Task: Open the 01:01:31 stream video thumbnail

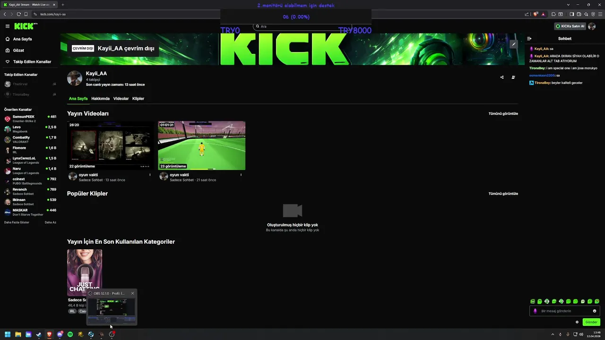Action: [x=202, y=145]
